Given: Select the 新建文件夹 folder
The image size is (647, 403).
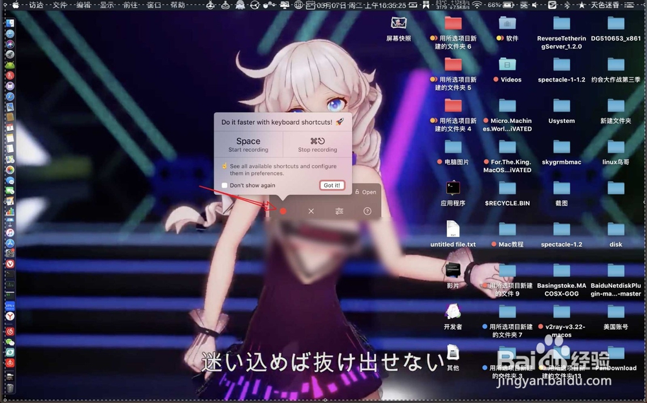Looking at the screenshot, I should tap(616, 106).
